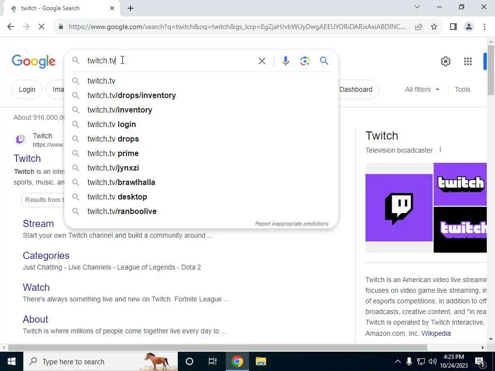
Task: Expand the All filters dropdown
Action: coord(422,89)
